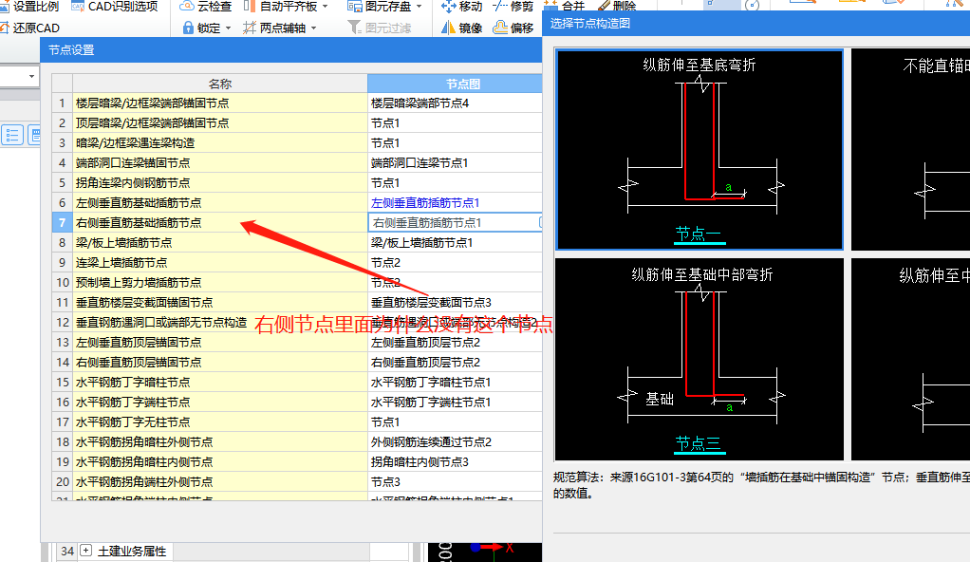Image resolution: width=970 pixels, height=562 pixels.
Task: Select row 水平钢筋拐角端柱外侧节点
Action: tap(219, 481)
